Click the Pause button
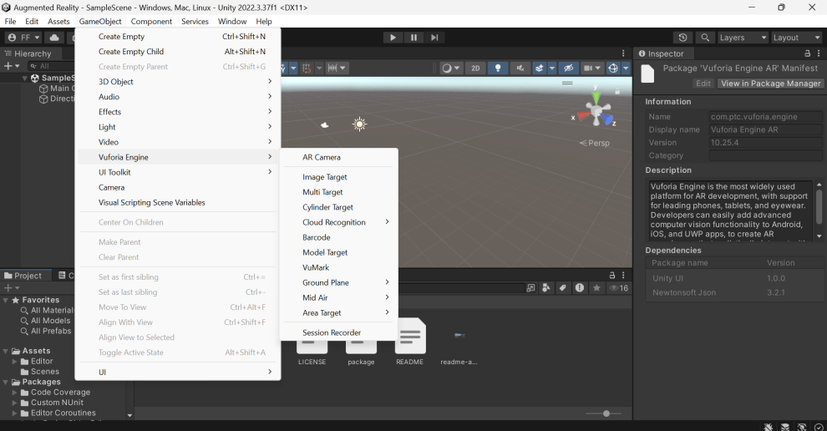Screen dimensions: 827x431 tap(413, 38)
